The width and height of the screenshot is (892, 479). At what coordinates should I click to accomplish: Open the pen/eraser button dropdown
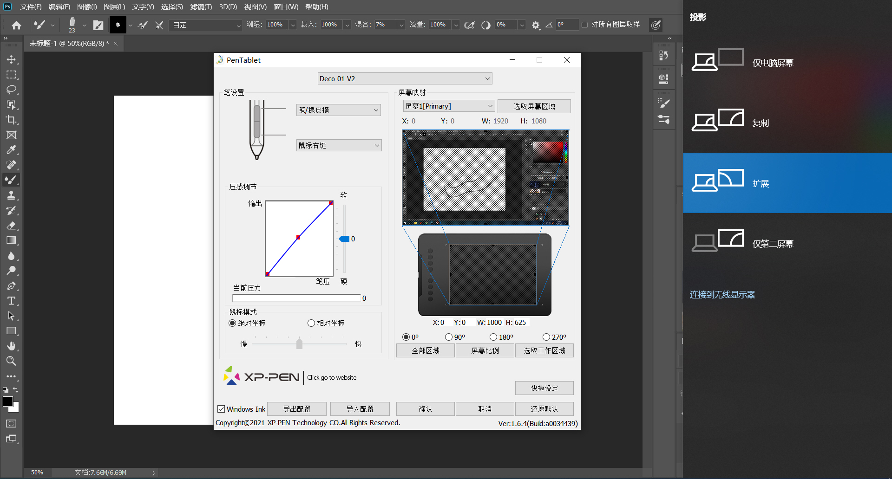click(x=339, y=110)
